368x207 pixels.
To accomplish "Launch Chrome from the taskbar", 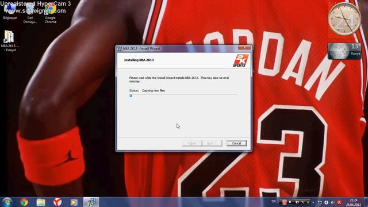I will pyautogui.click(x=24, y=202).
